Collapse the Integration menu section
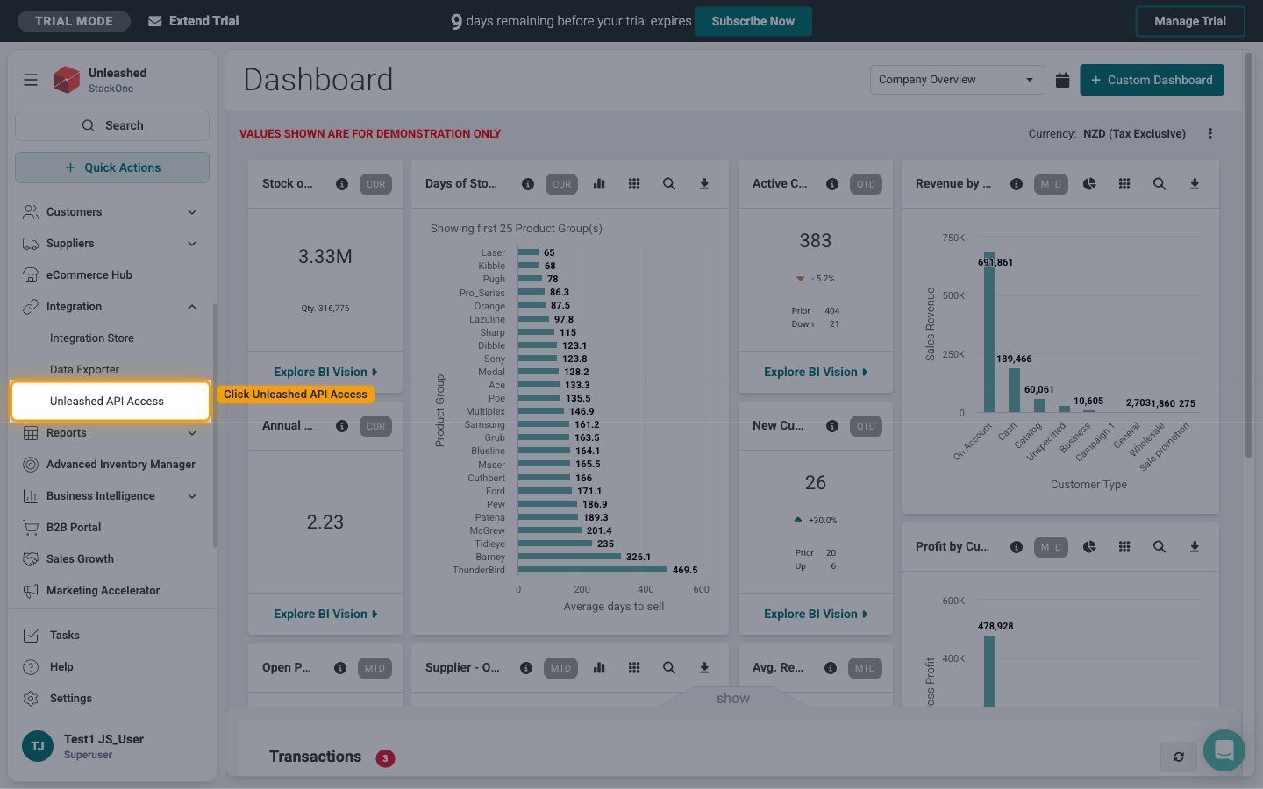 pyautogui.click(x=111, y=307)
